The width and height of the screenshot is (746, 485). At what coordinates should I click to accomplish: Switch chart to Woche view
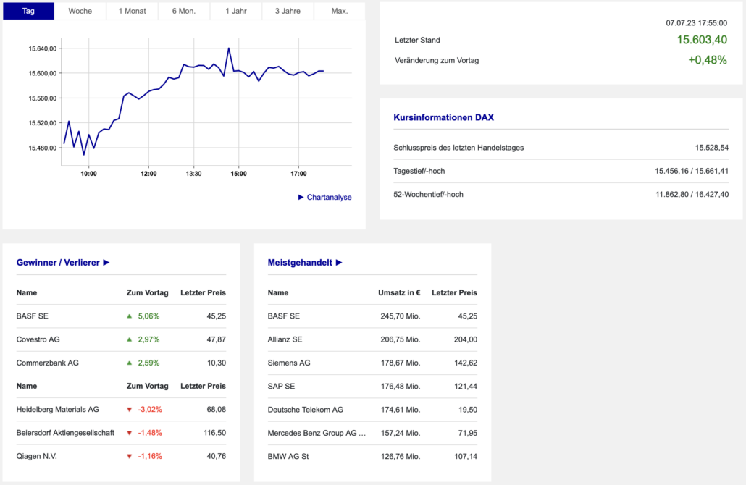coord(80,11)
